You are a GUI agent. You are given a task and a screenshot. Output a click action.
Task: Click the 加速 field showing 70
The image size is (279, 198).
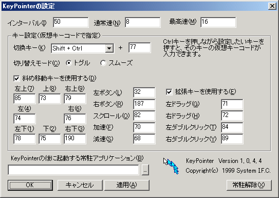144,127
